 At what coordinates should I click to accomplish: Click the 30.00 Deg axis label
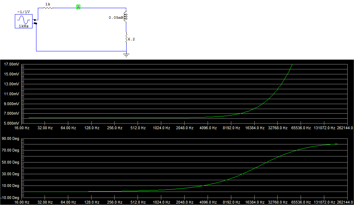pyautogui.click(x=10, y=174)
